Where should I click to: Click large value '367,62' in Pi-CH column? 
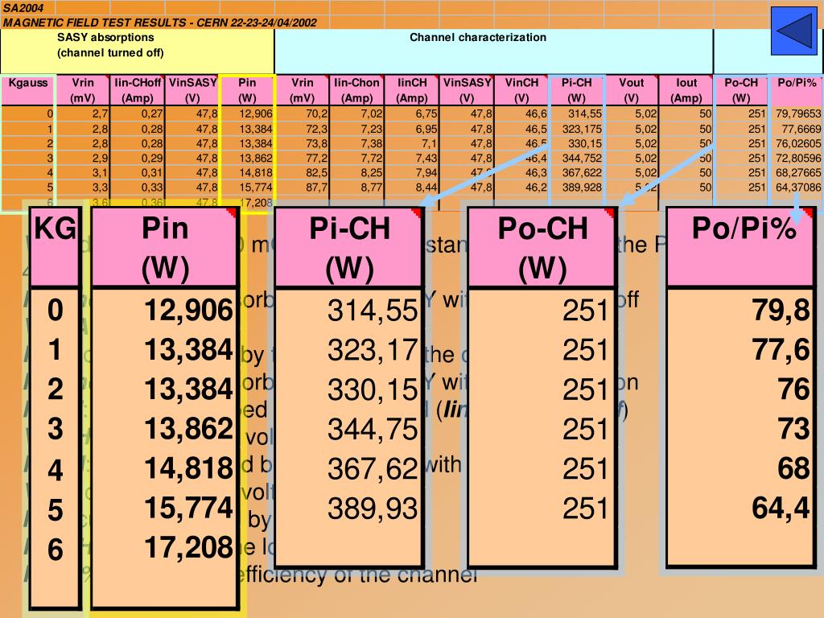(373, 469)
